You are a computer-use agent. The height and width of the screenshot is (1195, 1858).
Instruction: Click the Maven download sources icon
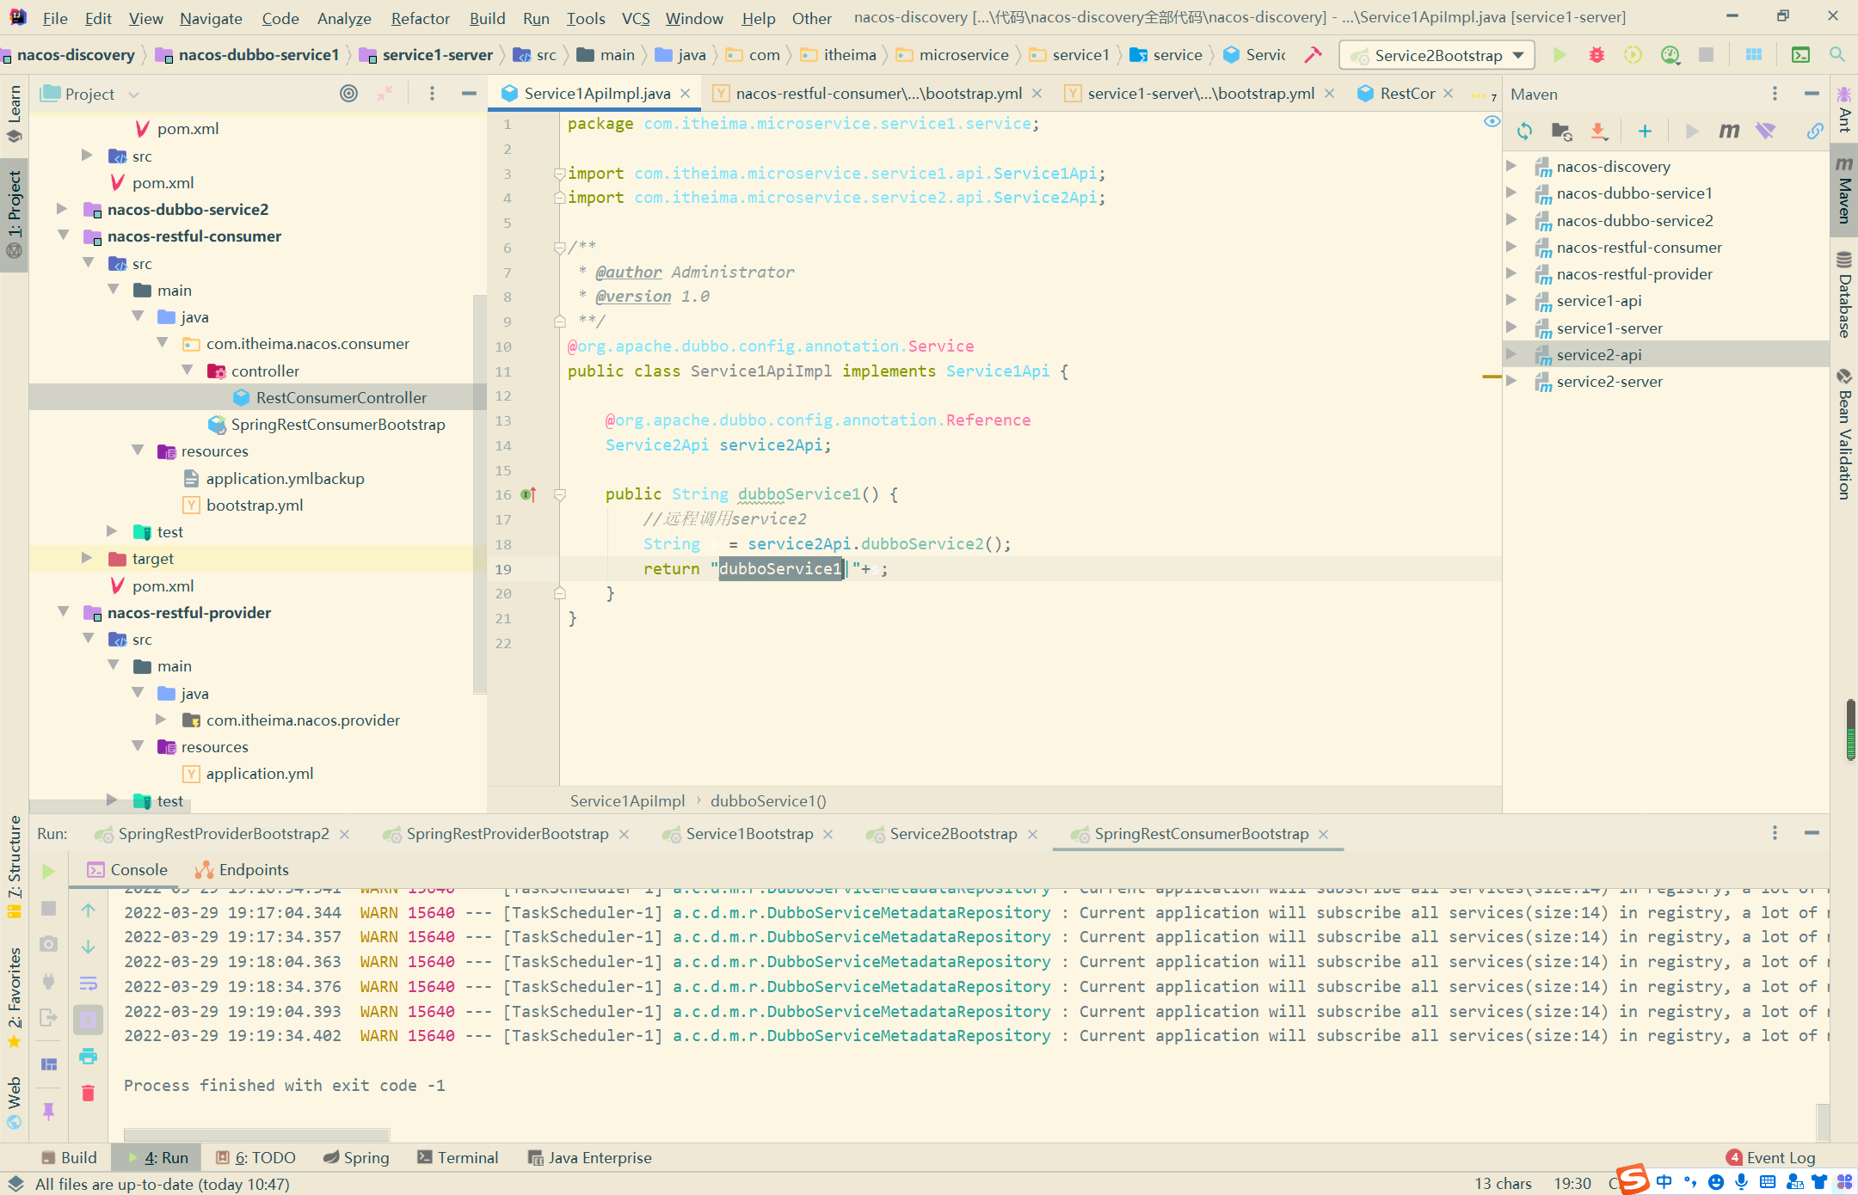click(1598, 131)
